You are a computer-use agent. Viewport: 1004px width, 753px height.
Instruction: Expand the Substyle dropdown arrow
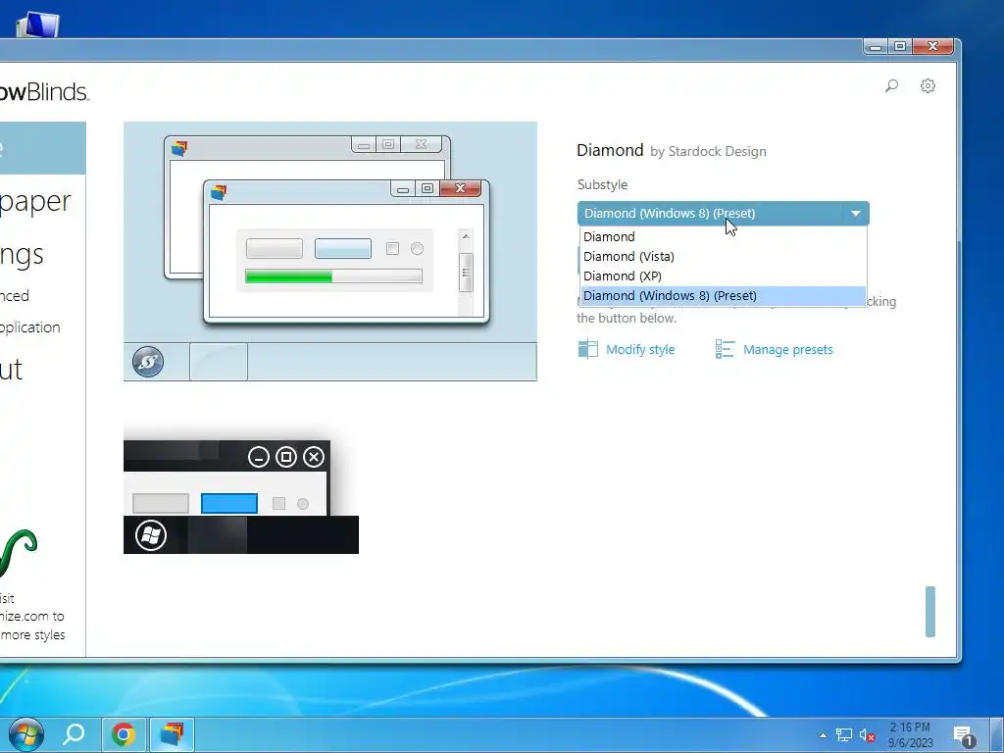[855, 213]
